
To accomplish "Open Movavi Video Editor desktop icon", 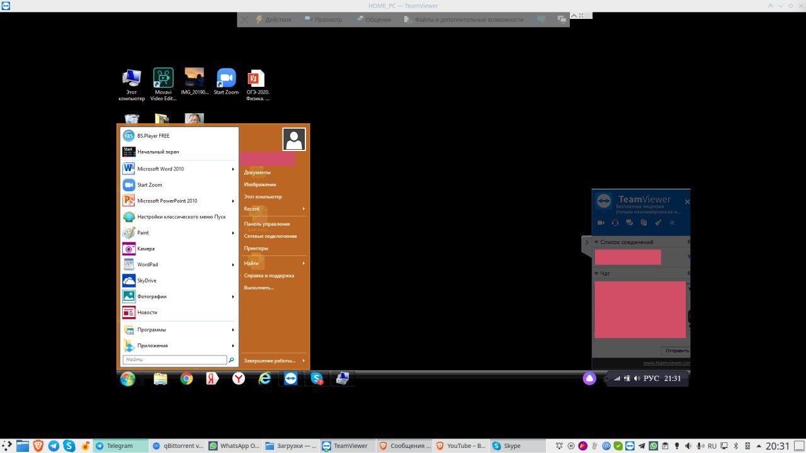I will (163, 84).
